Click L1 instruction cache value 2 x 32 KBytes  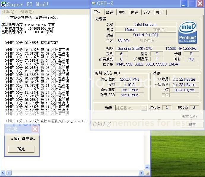(x=184, y=85)
